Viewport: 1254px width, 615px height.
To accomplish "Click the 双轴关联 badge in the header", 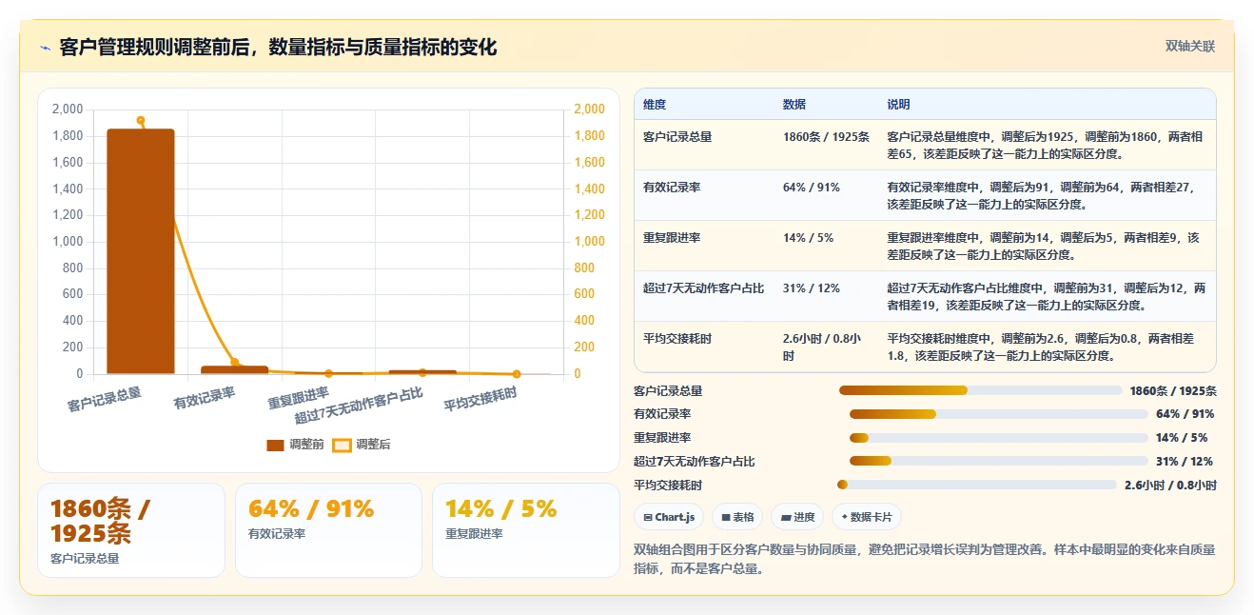I will tap(1190, 47).
